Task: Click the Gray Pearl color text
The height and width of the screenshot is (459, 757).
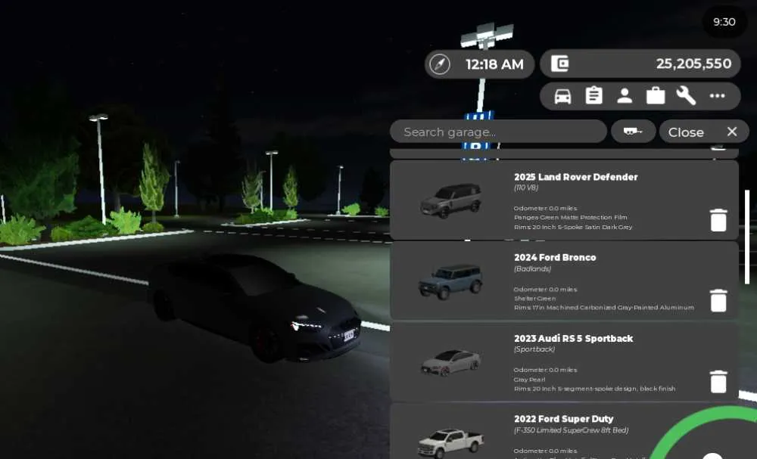Action: coord(530,380)
